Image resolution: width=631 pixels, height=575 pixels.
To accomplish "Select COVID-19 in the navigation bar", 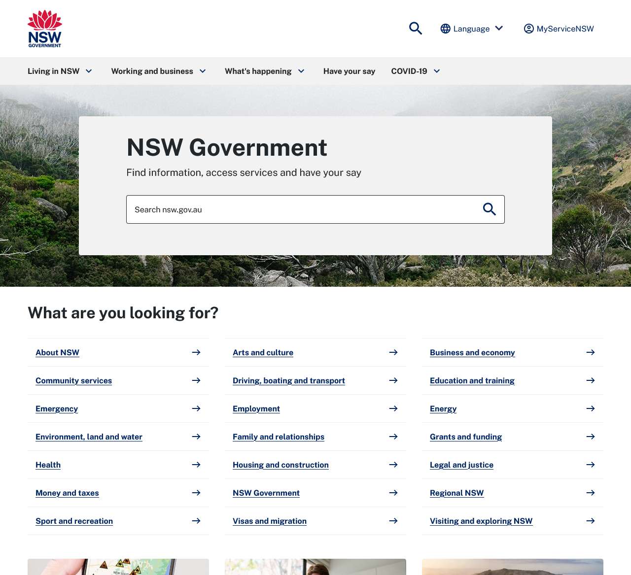I will (409, 71).
